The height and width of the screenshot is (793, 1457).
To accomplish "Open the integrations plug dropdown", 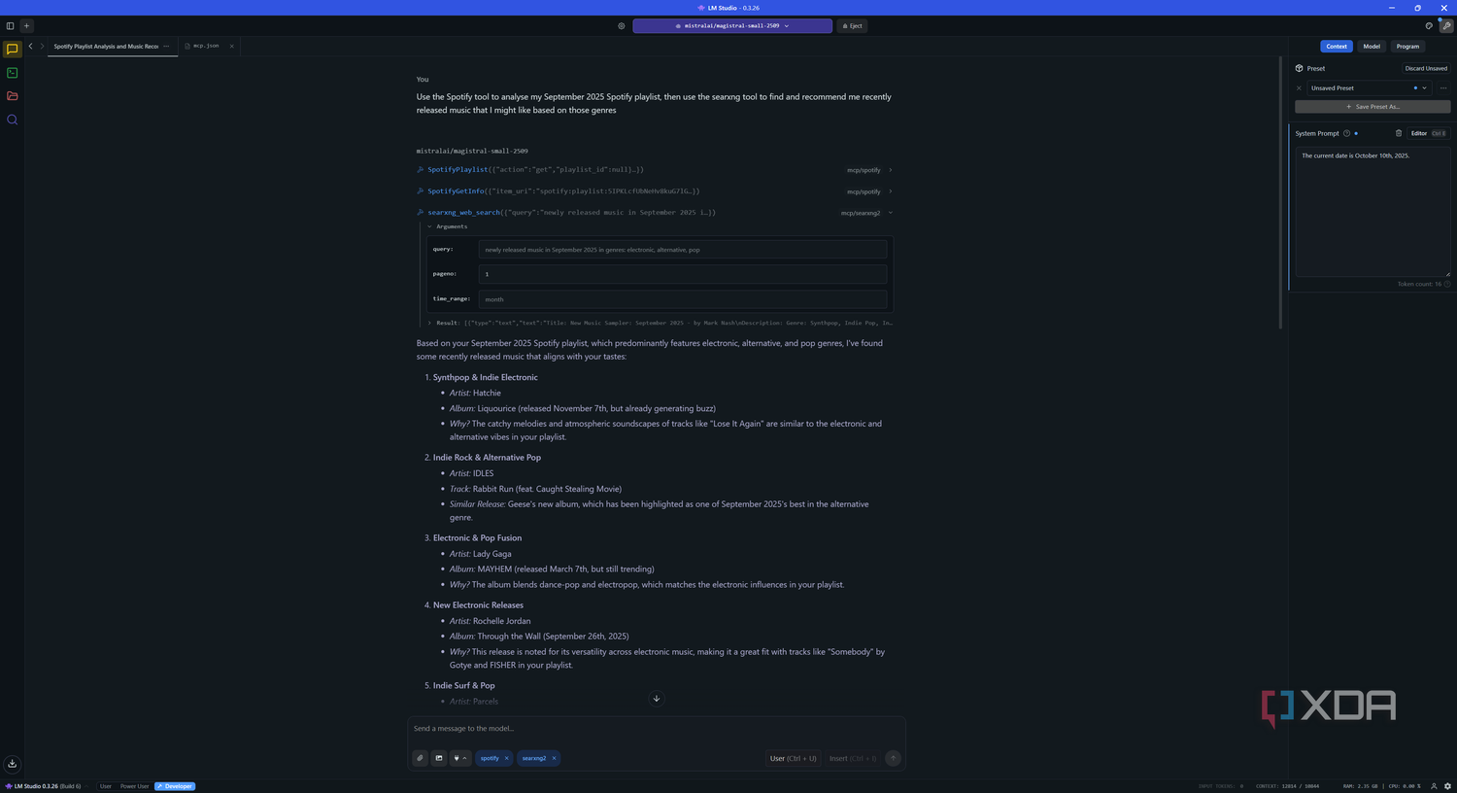I will click(459, 758).
